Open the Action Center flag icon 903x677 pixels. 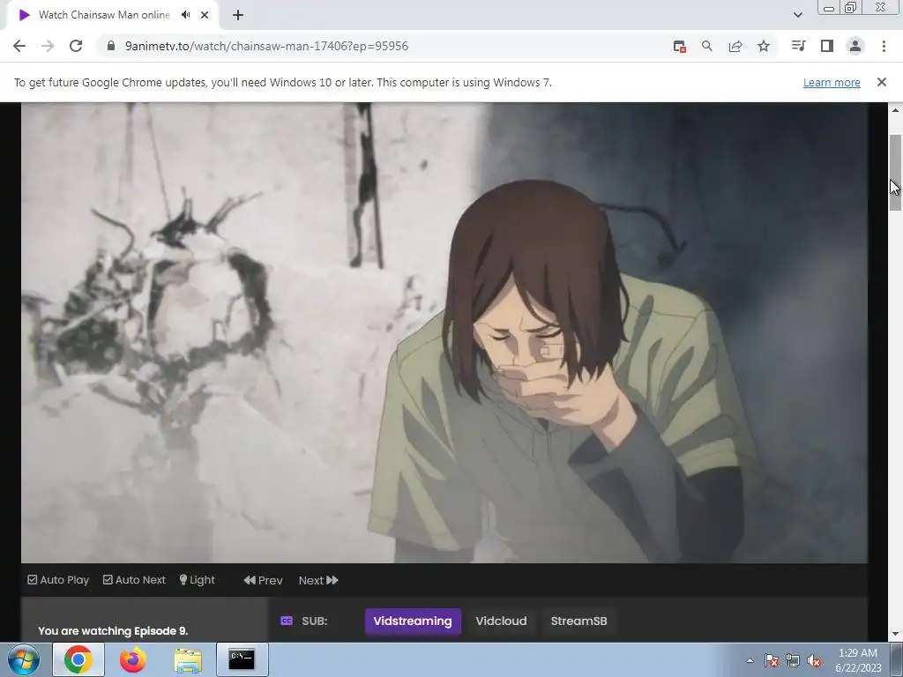[x=772, y=660]
